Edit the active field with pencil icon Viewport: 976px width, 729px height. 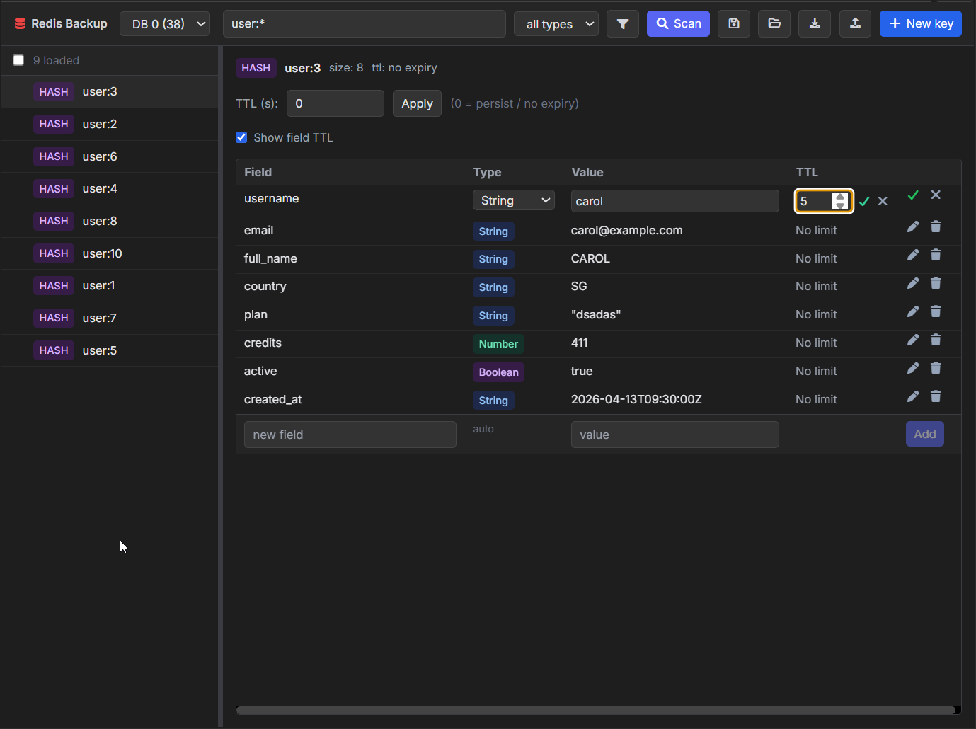(x=913, y=368)
